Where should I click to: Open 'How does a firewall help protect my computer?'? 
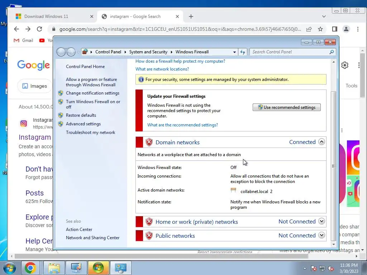(180, 61)
